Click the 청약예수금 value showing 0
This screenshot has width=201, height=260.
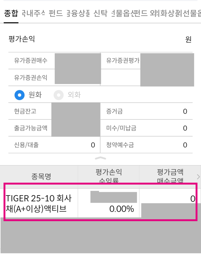click(185, 145)
